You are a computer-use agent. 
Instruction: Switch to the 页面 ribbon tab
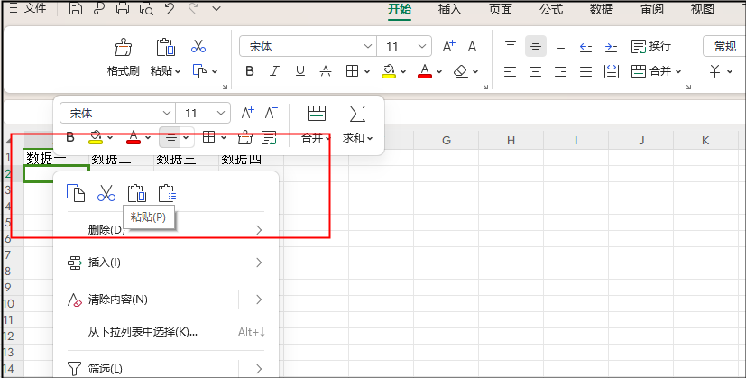[501, 9]
